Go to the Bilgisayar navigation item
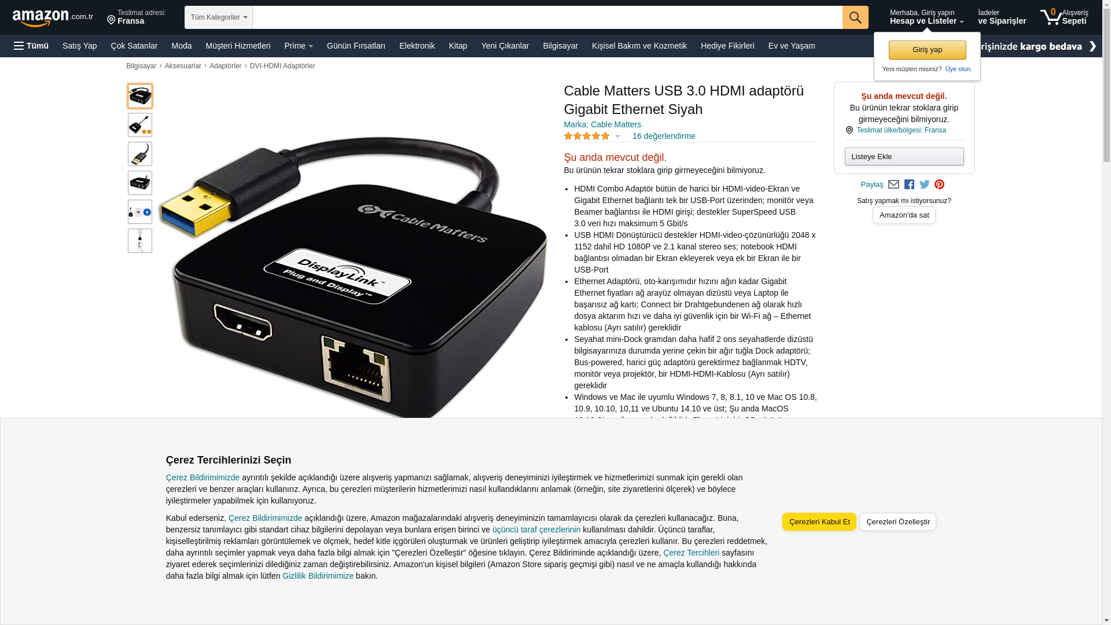Viewport: 1111px width, 625px height. (x=560, y=46)
